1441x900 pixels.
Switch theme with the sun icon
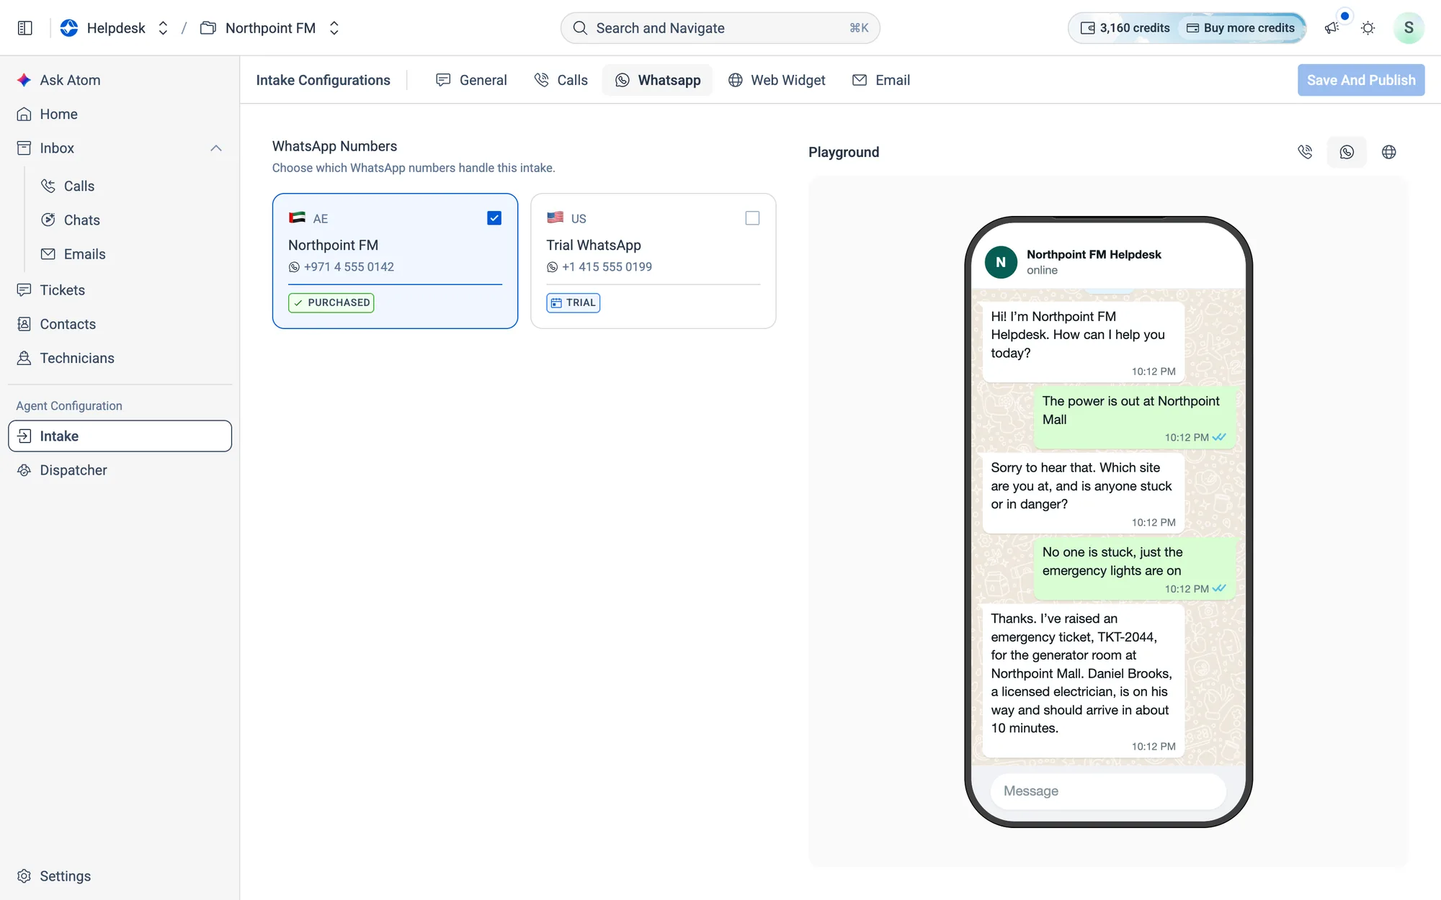point(1368,28)
